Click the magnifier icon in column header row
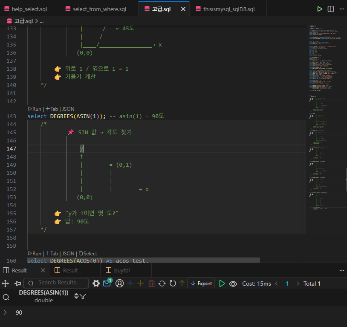 (6, 297)
